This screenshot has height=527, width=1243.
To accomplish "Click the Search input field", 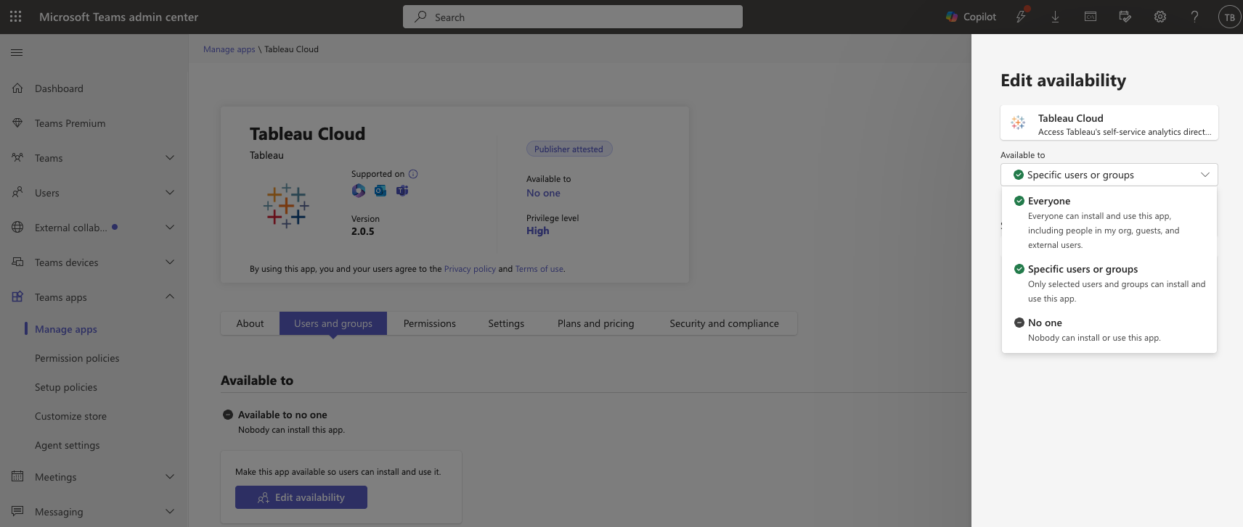I will pos(572,17).
